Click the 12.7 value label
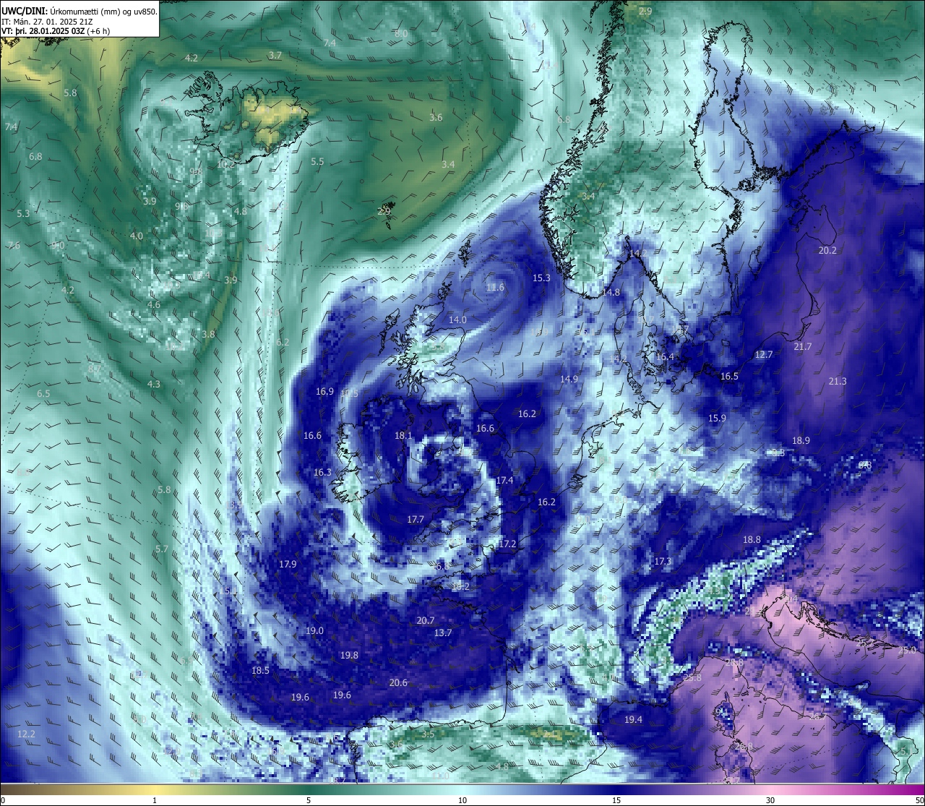The image size is (925, 806). [x=764, y=354]
